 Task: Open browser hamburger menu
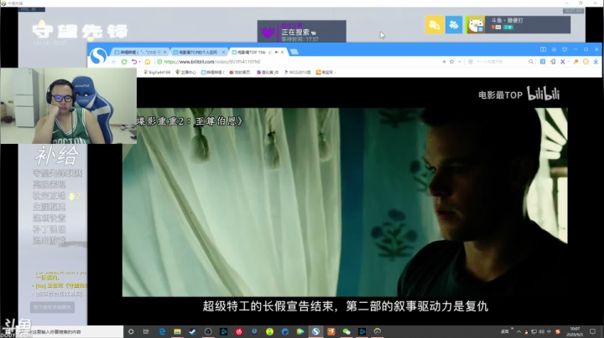pos(554,49)
